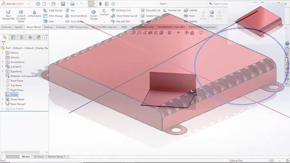This screenshot has width=290, height=163.
Task: Click the tree filter funnel icon
Action: coord(3,43)
